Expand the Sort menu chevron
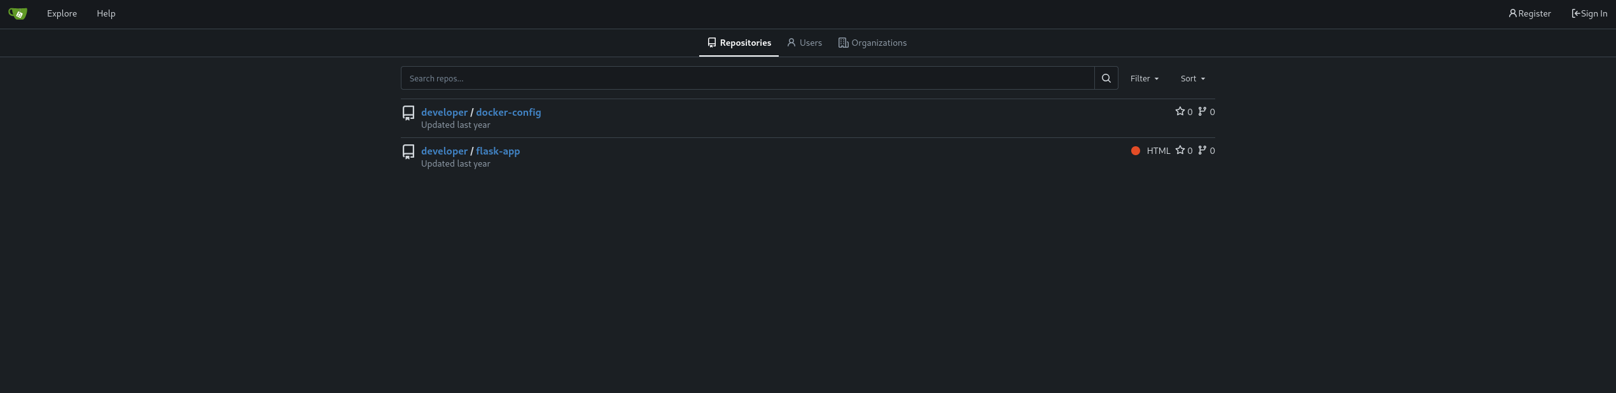 (x=1204, y=79)
